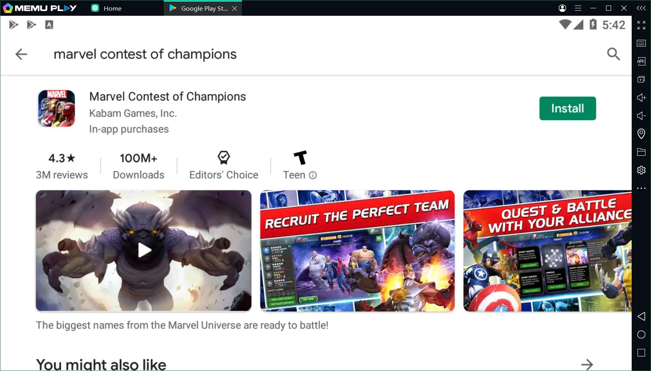The height and width of the screenshot is (371, 651).
Task: Open the GPS location icon
Action: 641,134
